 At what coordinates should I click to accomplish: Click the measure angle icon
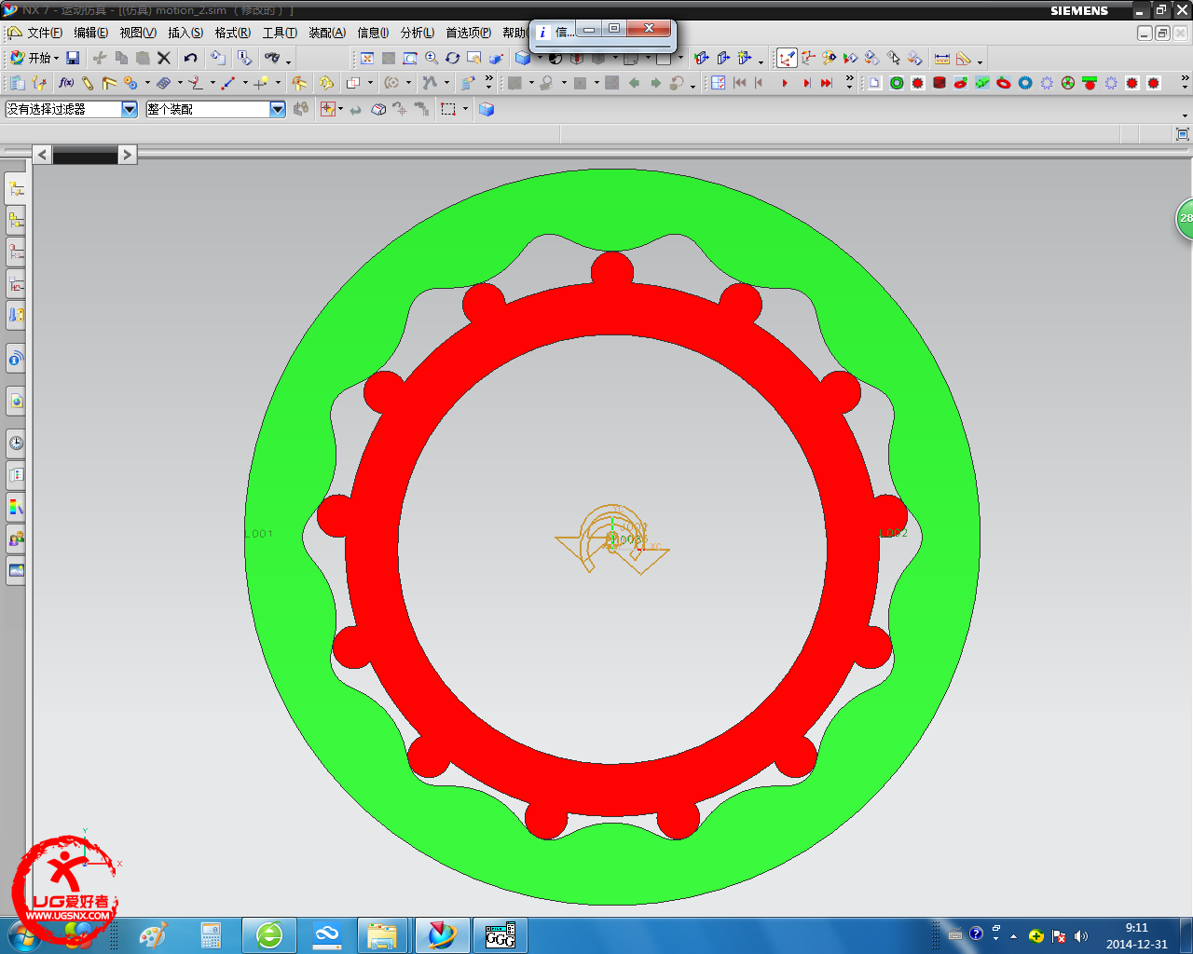[964, 58]
